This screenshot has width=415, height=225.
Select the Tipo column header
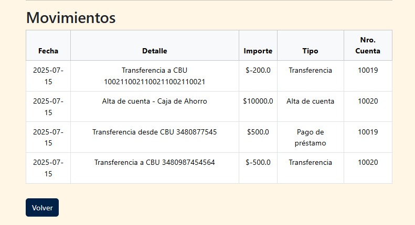click(x=310, y=51)
